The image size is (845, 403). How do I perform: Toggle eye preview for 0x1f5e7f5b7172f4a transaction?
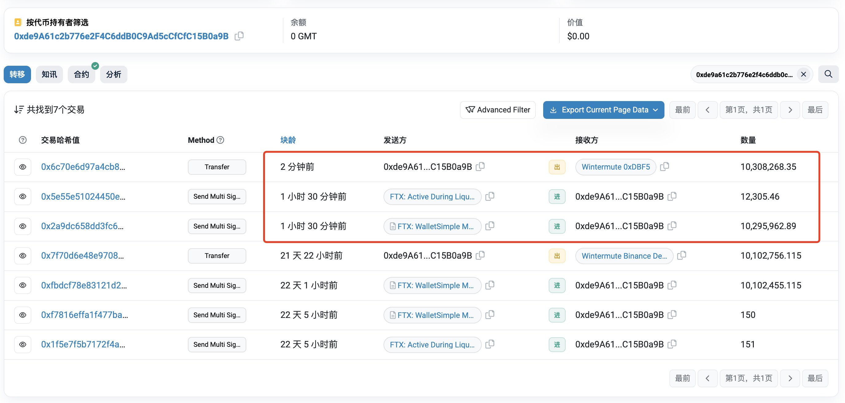pos(23,344)
